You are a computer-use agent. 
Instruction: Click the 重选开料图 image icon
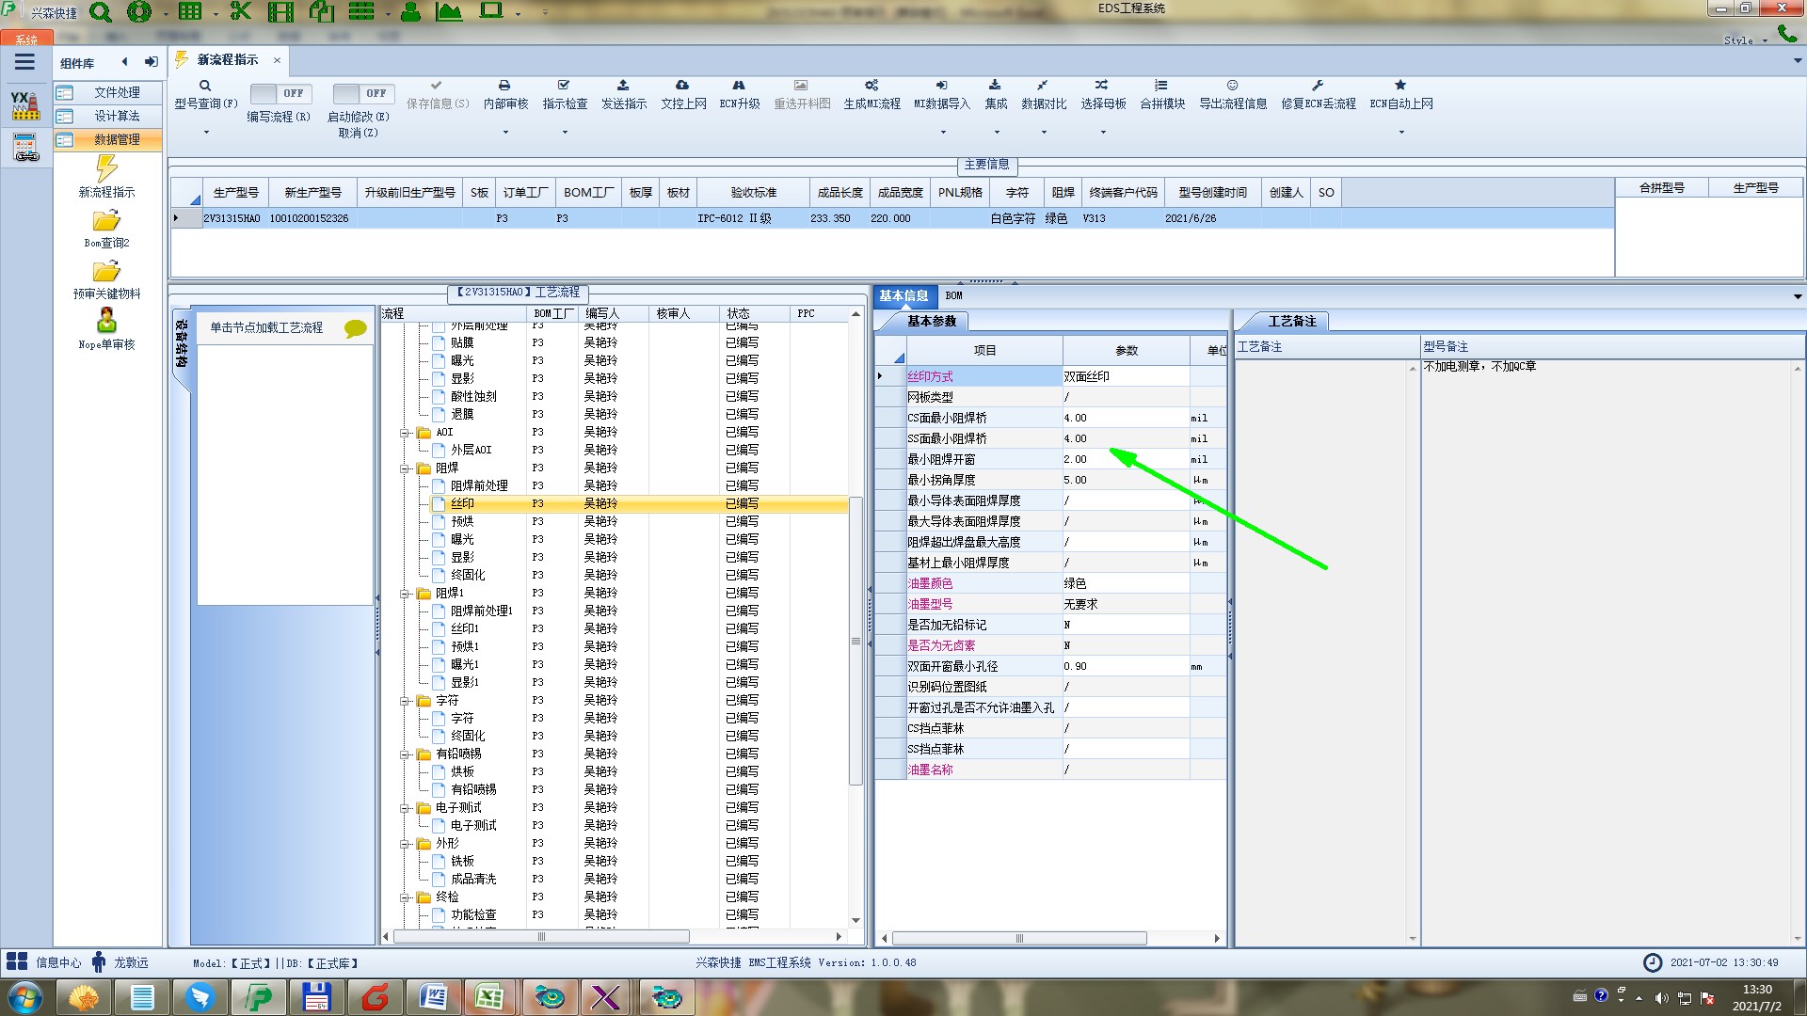click(801, 86)
